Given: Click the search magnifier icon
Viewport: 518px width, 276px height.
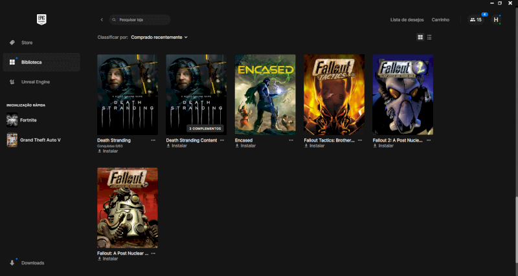Looking at the screenshot, I should (x=114, y=20).
